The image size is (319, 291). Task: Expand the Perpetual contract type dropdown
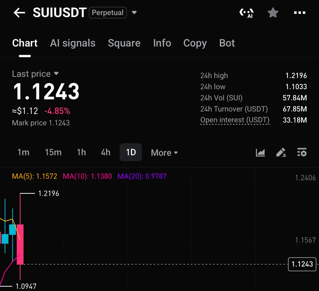(134, 13)
